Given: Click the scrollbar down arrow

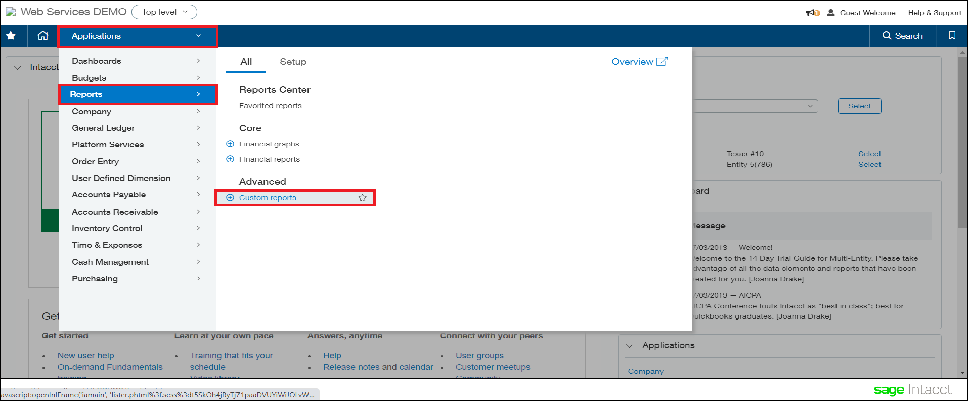Looking at the screenshot, I should point(962,373).
